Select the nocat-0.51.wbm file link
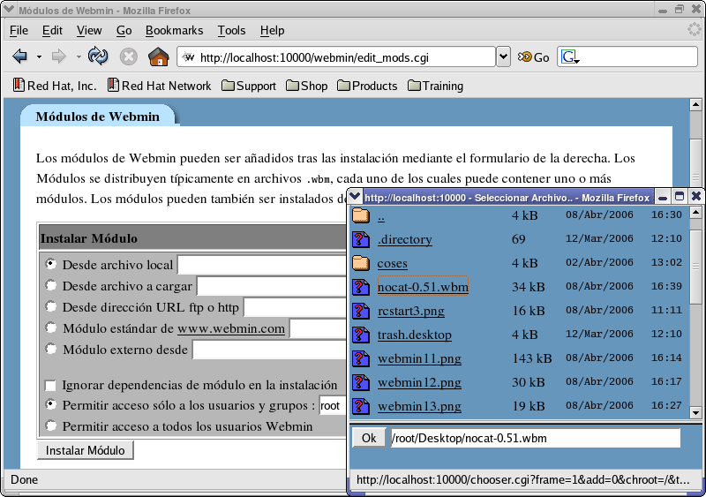This screenshot has width=706, height=497. [423, 287]
